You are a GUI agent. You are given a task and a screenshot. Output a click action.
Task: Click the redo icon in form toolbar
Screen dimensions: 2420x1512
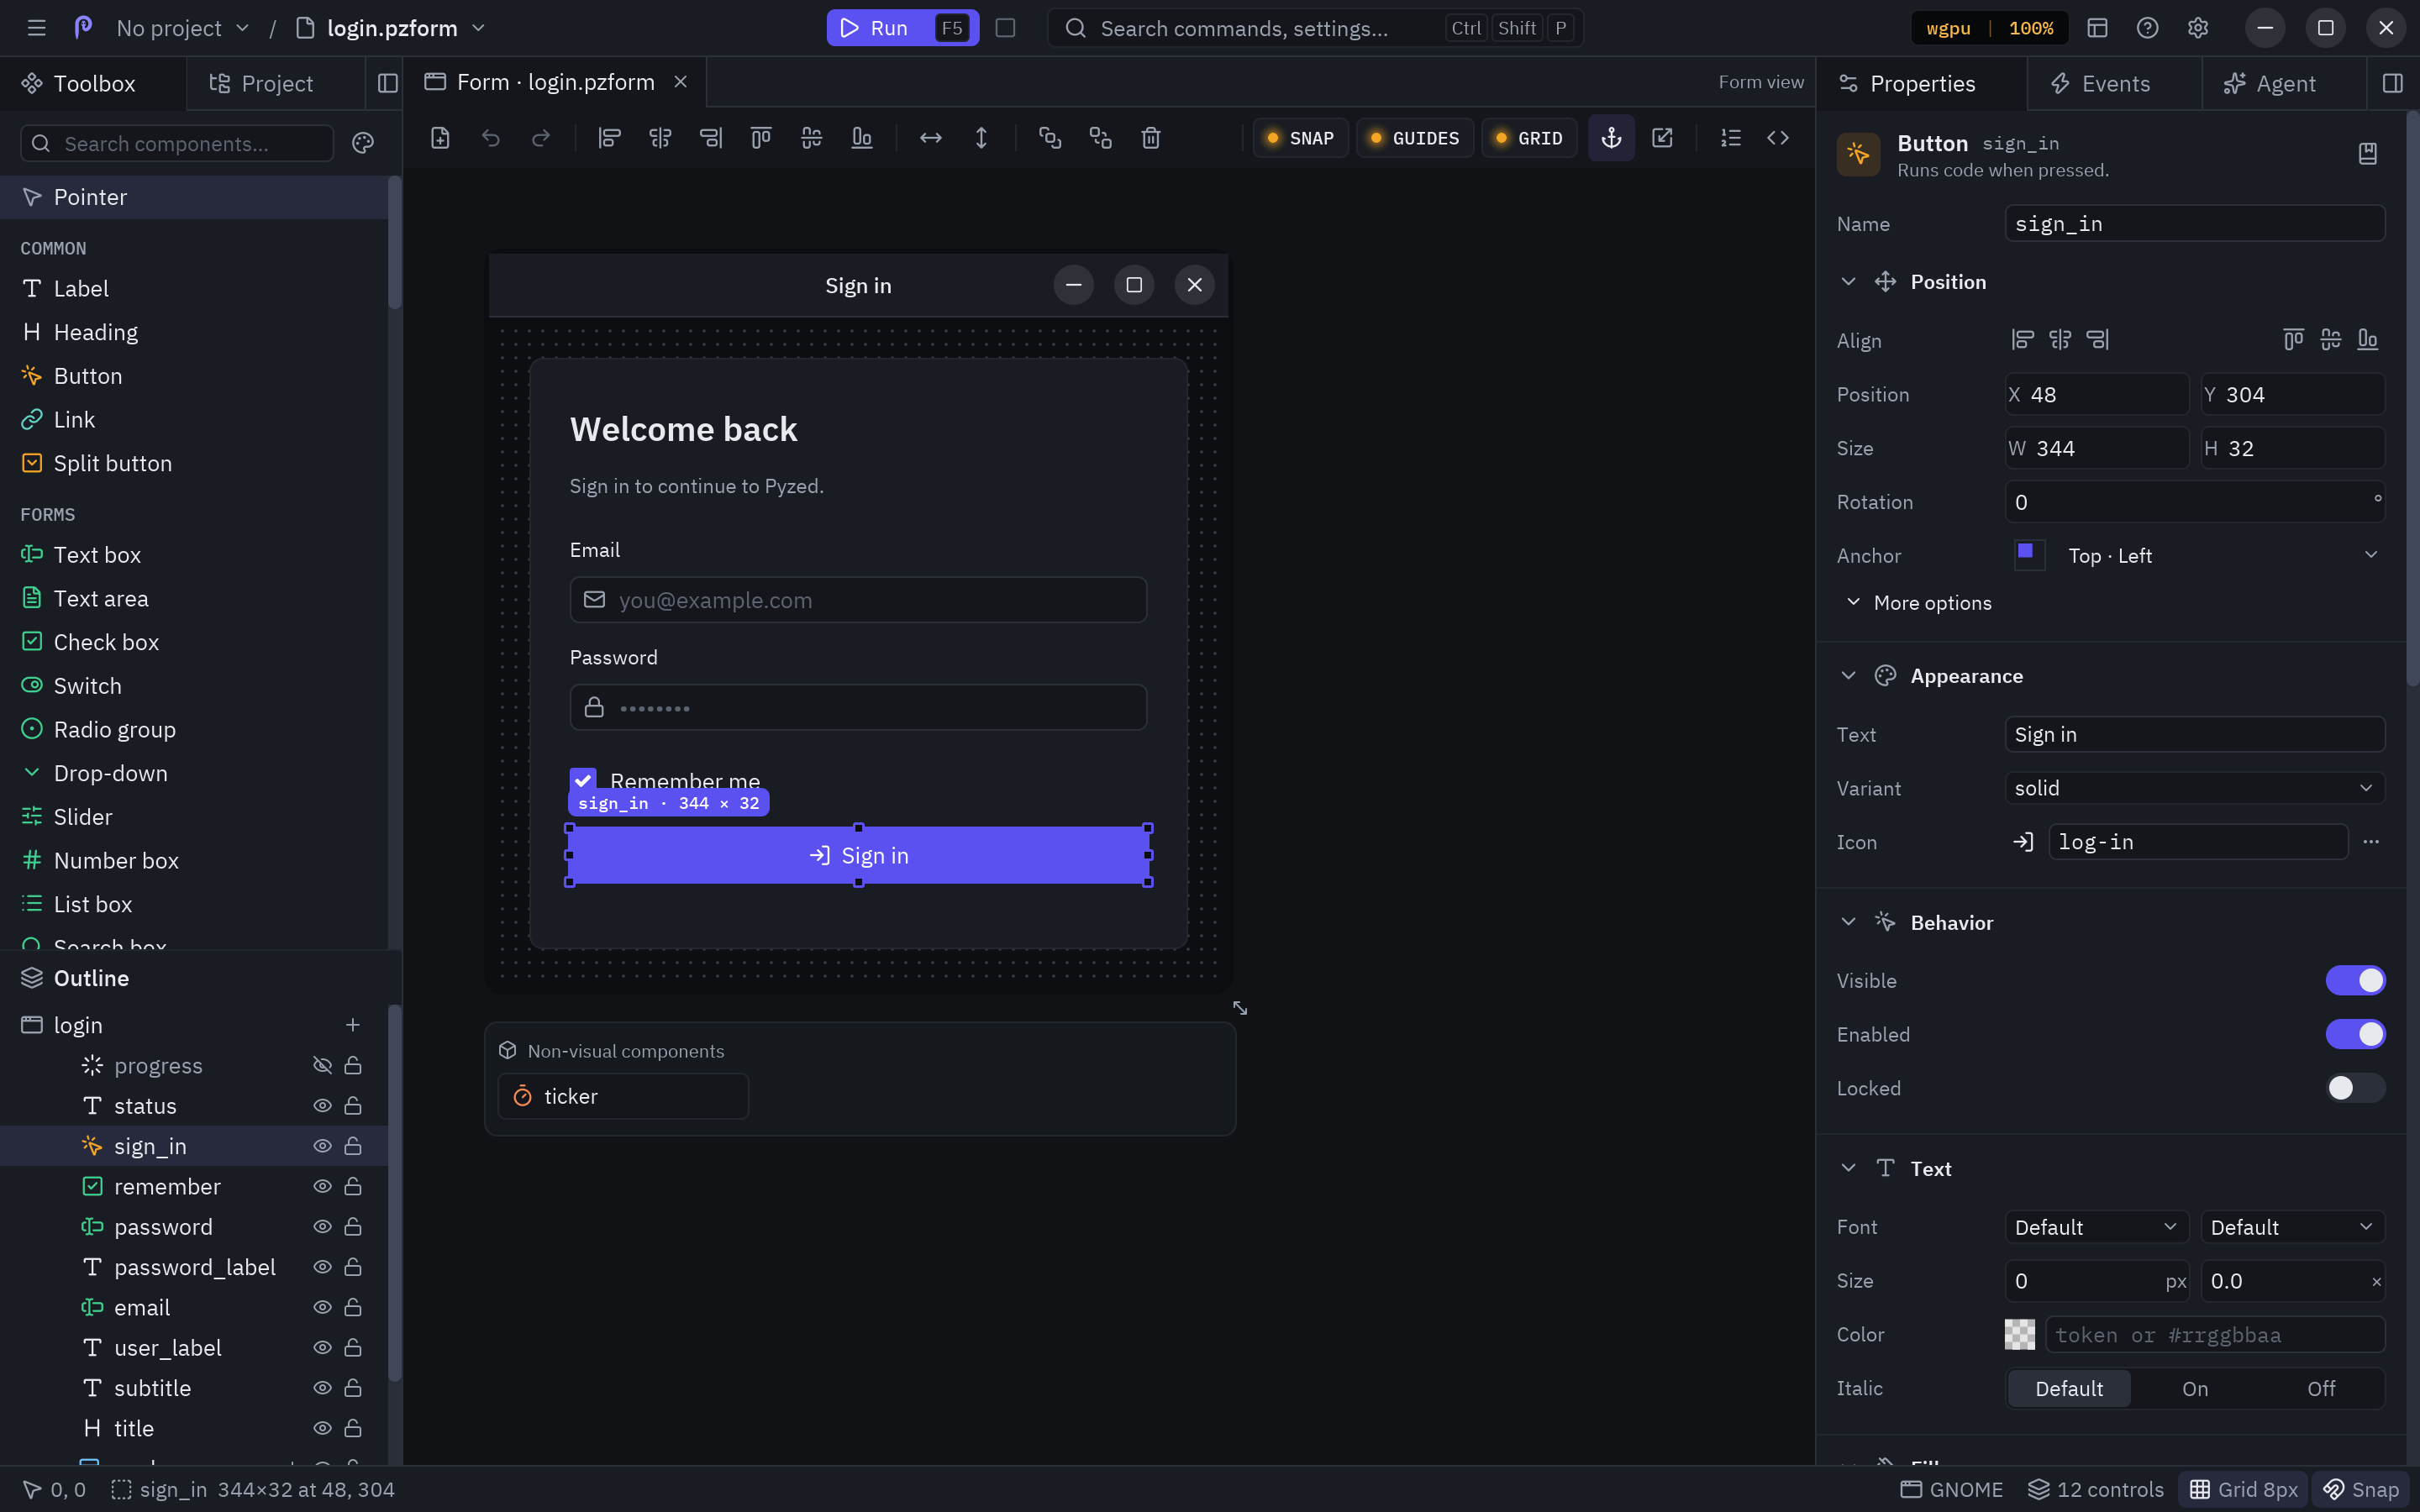tap(541, 138)
